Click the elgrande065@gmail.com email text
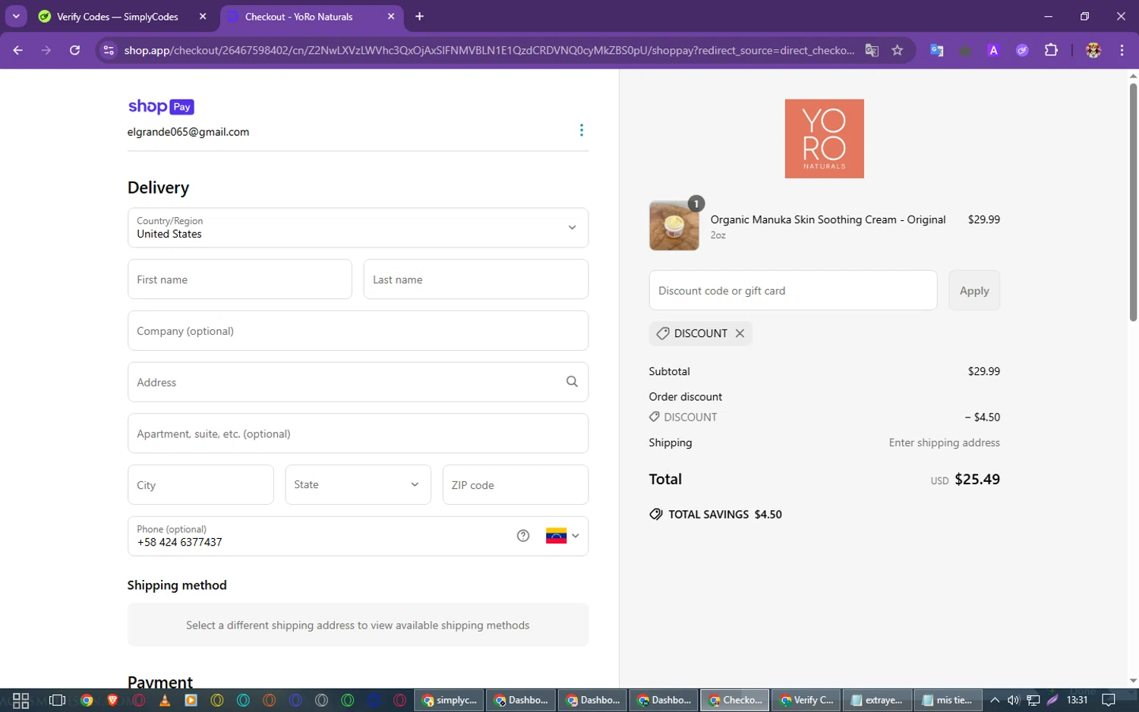1139x712 pixels. coord(188,132)
